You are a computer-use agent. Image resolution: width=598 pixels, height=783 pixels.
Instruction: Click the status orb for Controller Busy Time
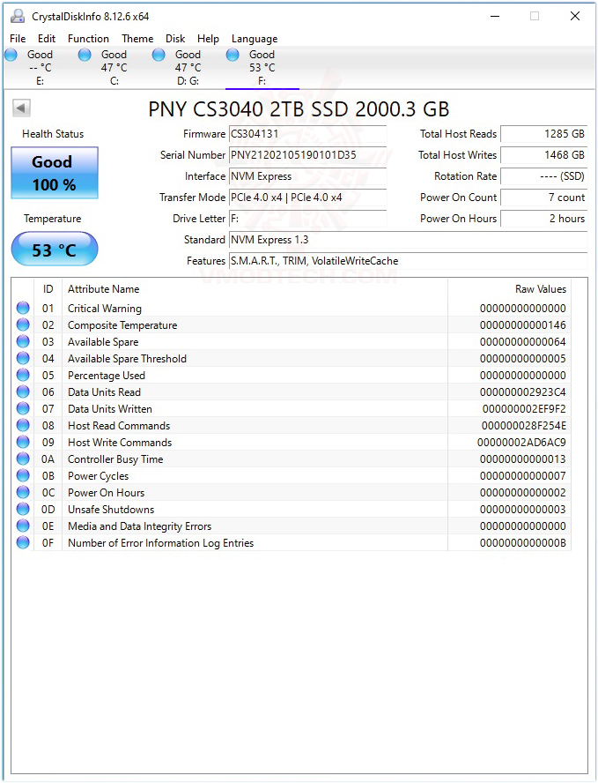click(23, 459)
